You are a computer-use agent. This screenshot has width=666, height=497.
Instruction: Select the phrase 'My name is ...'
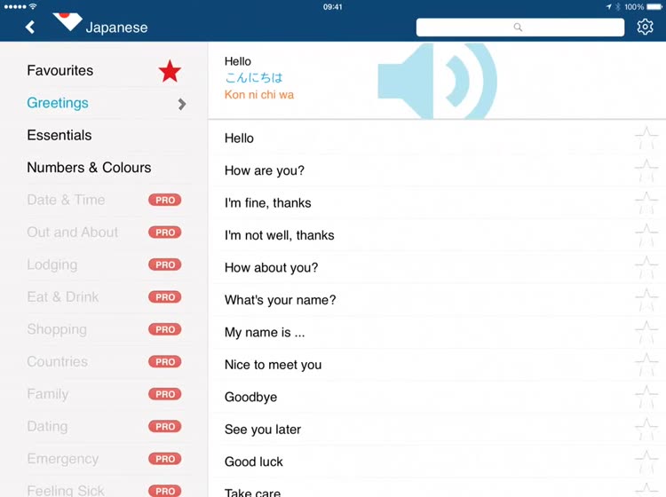tap(437, 332)
